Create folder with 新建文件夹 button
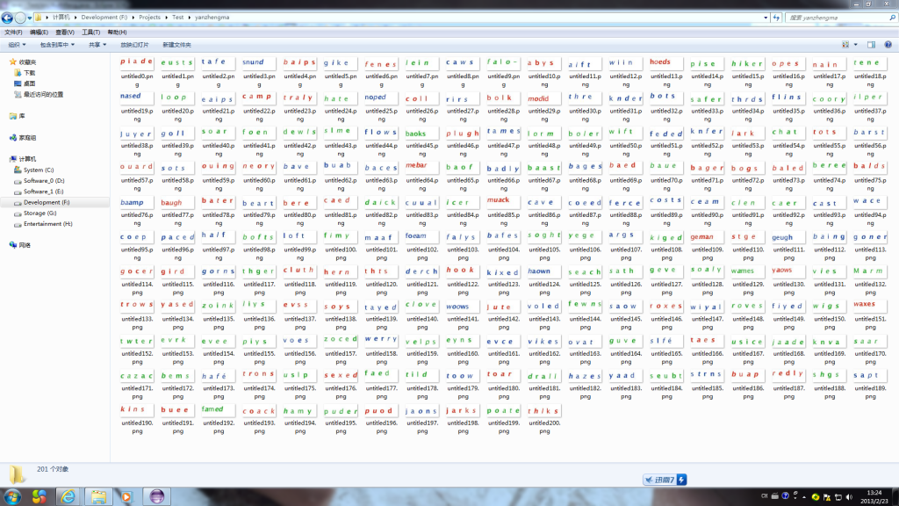The height and width of the screenshot is (506, 899). coord(176,45)
